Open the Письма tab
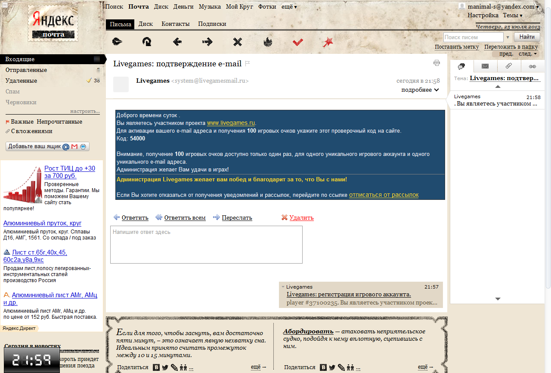 120,24
